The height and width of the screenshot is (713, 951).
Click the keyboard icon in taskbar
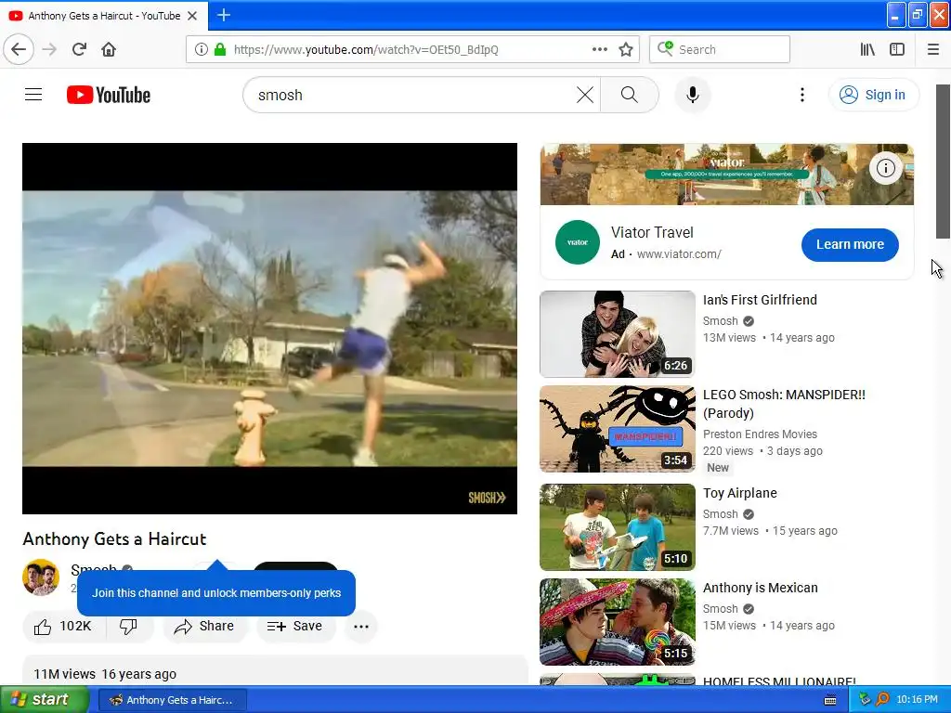[x=830, y=700]
